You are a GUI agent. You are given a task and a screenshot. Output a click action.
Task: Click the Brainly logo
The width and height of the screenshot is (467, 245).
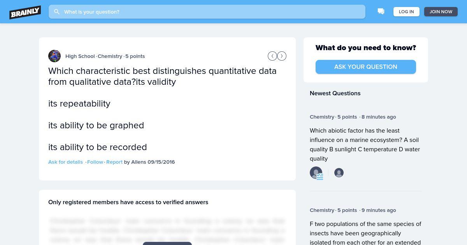[x=25, y=12]
